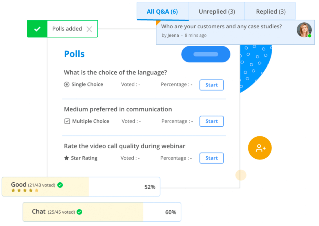Select the Single Choice radio button

click(x=67, y=85)
